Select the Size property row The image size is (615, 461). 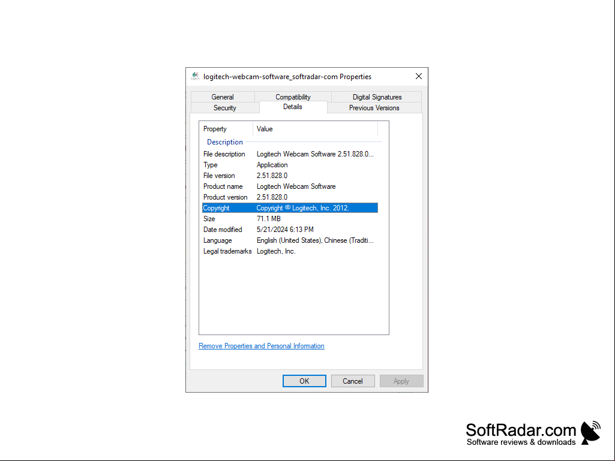(x=290, y=219)
